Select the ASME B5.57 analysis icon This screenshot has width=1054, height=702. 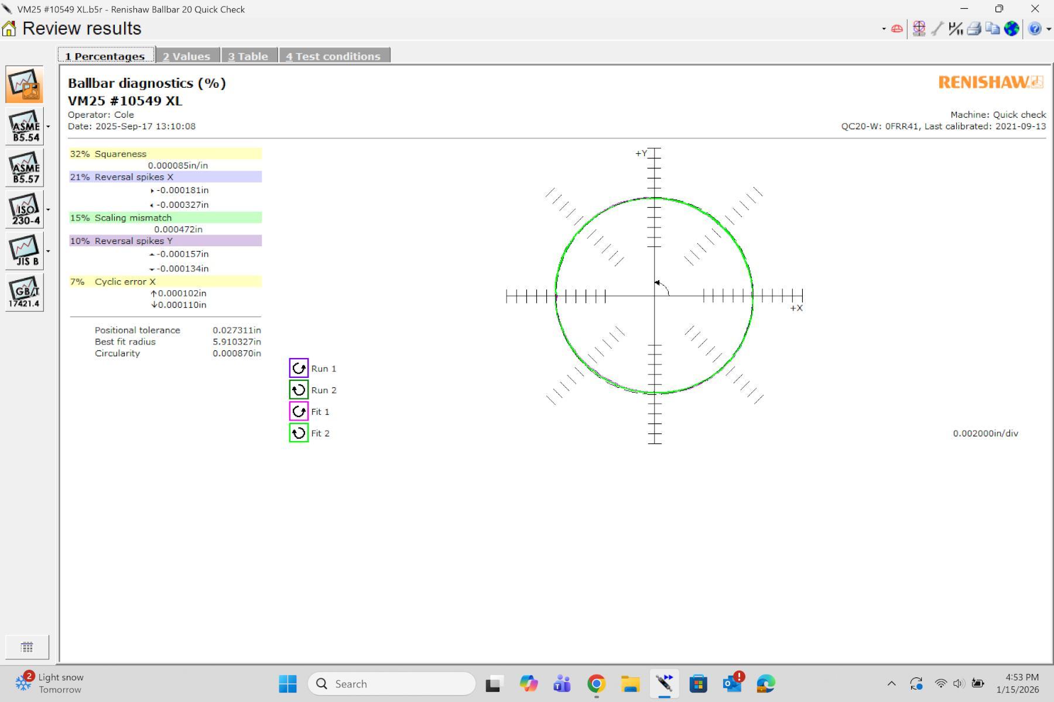pos(25,168)
